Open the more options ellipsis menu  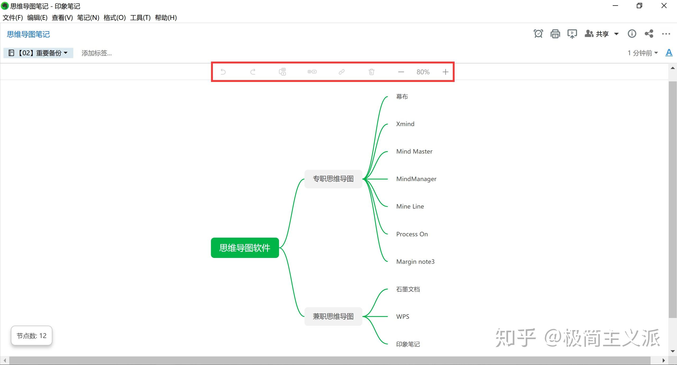pos(666,34)
